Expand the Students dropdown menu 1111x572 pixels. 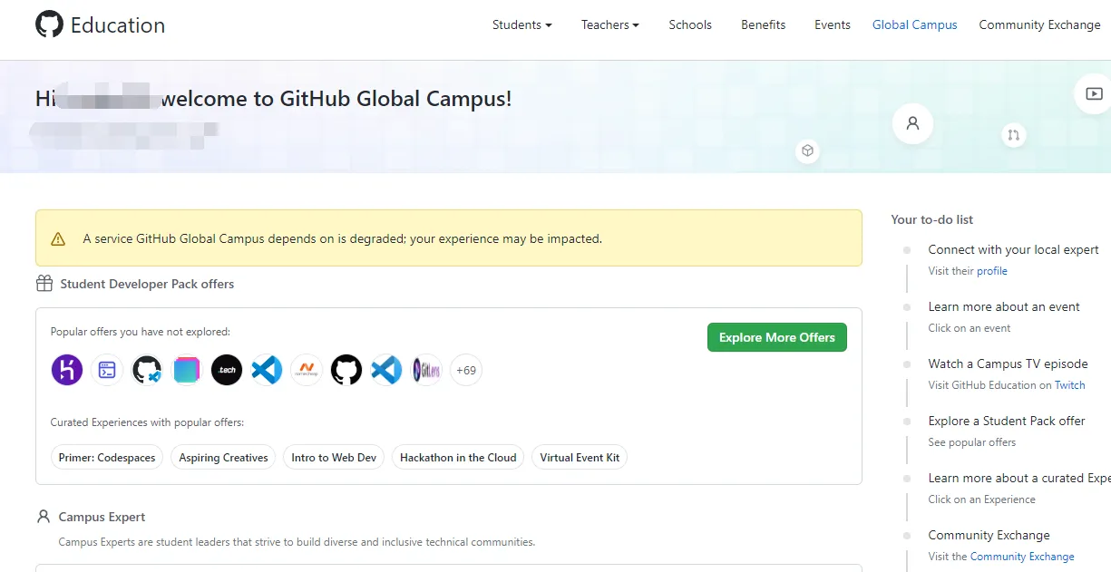[x=521, y=24]
